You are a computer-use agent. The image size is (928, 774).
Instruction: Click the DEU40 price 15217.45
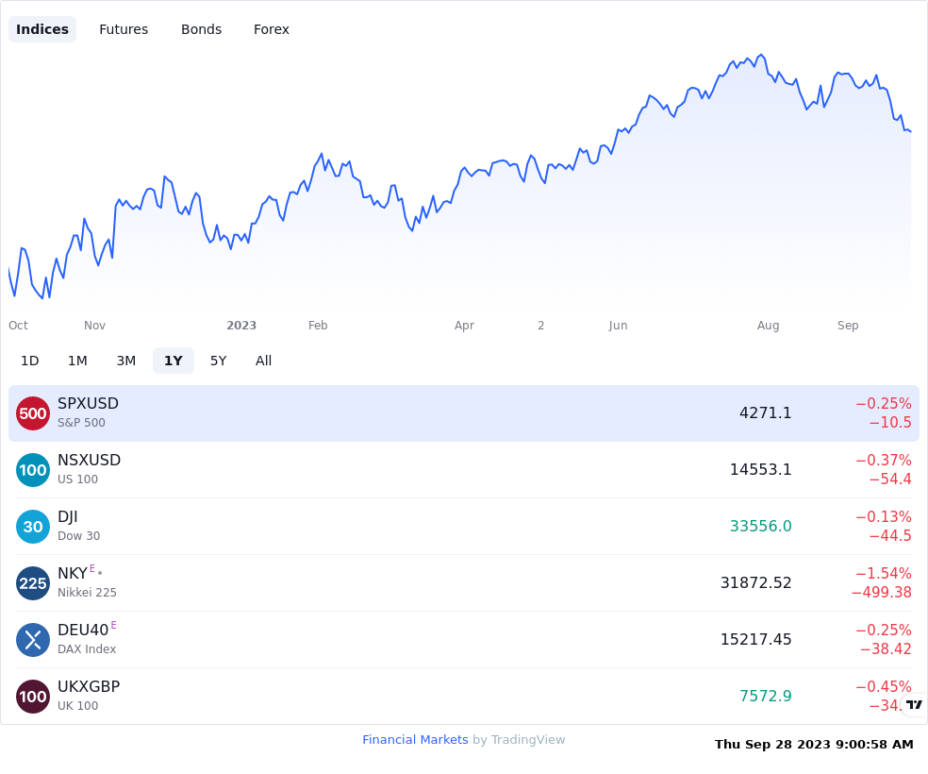tap(755, 640)
